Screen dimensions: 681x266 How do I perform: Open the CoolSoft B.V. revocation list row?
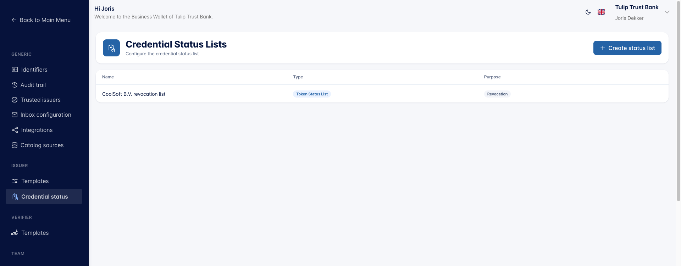point(382,94)
